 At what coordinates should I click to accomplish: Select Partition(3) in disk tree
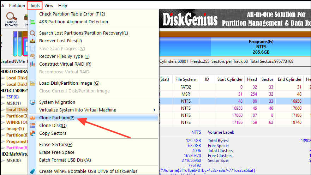17,116
